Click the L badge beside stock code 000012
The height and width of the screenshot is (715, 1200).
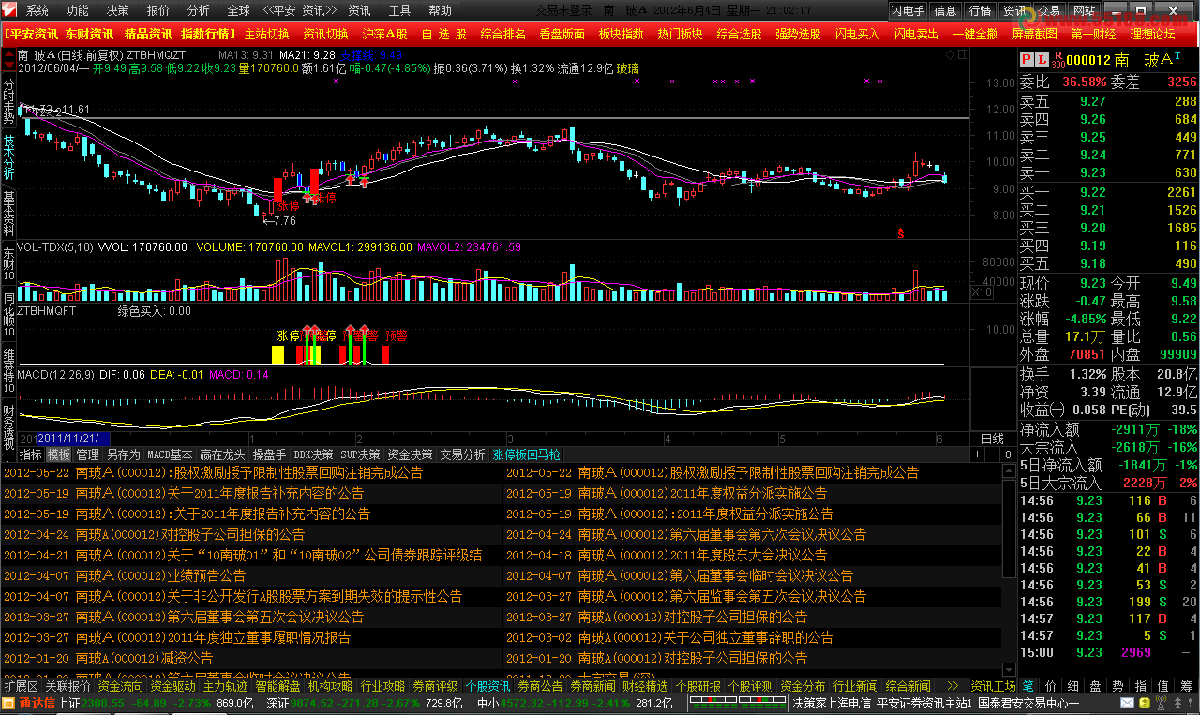(1040, 60)
